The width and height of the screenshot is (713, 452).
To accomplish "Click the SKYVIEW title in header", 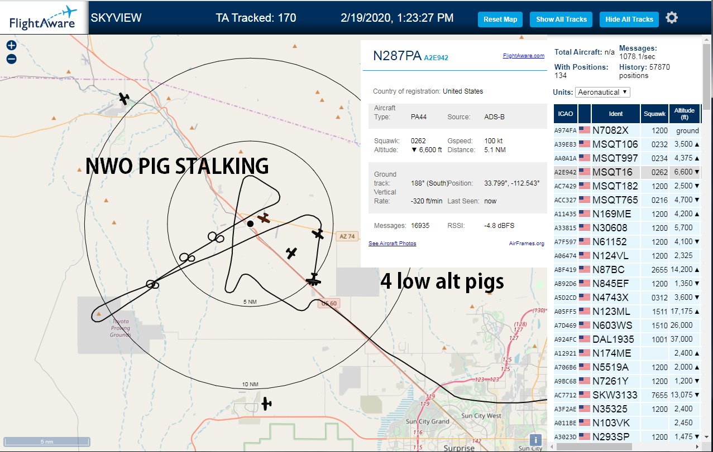I will click(116, 18).
